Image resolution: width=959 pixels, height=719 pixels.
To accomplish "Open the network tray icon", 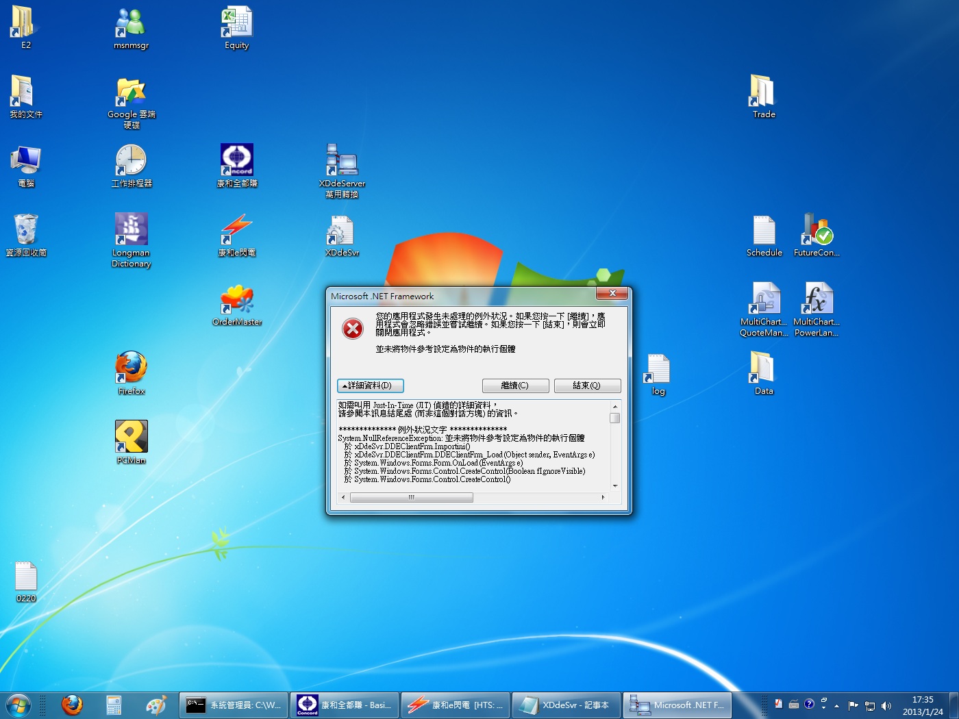I will [870, 705].
